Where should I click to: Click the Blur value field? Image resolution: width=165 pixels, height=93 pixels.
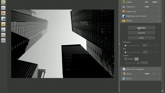145,52
